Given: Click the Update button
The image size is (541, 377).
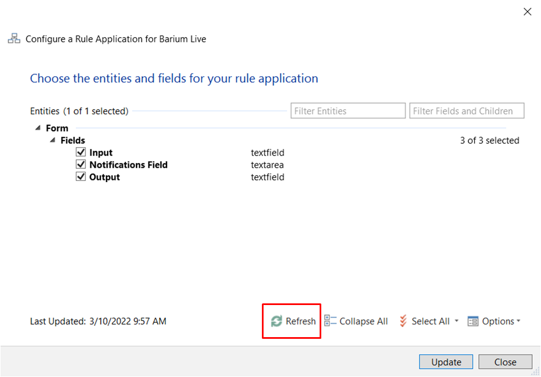Looking at the screenshot, I should 446,361.
